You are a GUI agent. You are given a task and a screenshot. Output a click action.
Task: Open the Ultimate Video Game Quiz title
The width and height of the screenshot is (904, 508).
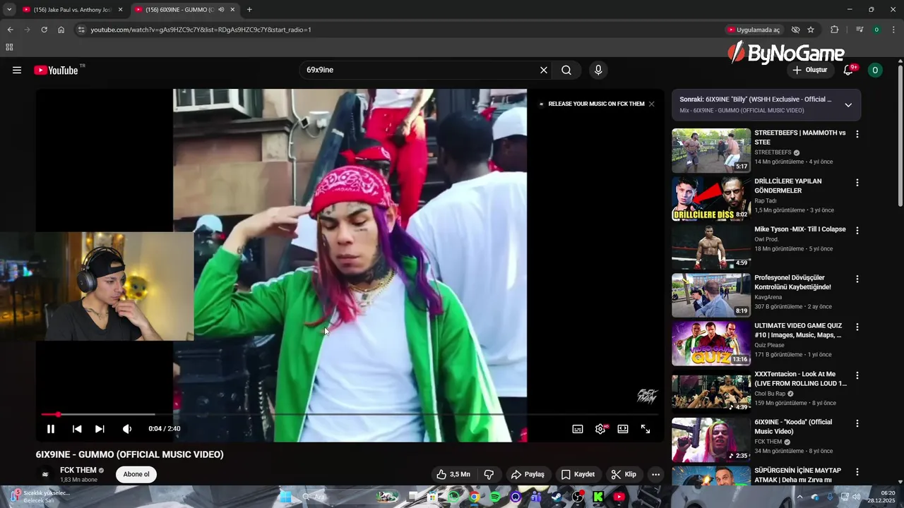coord(797,330)
